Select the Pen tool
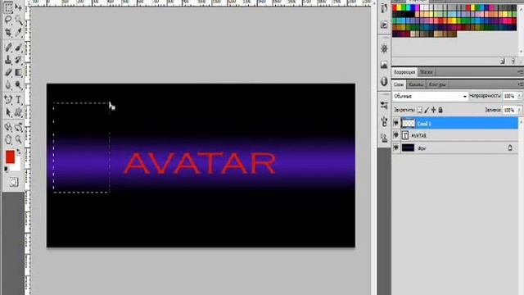 click(x=8, y=99)
